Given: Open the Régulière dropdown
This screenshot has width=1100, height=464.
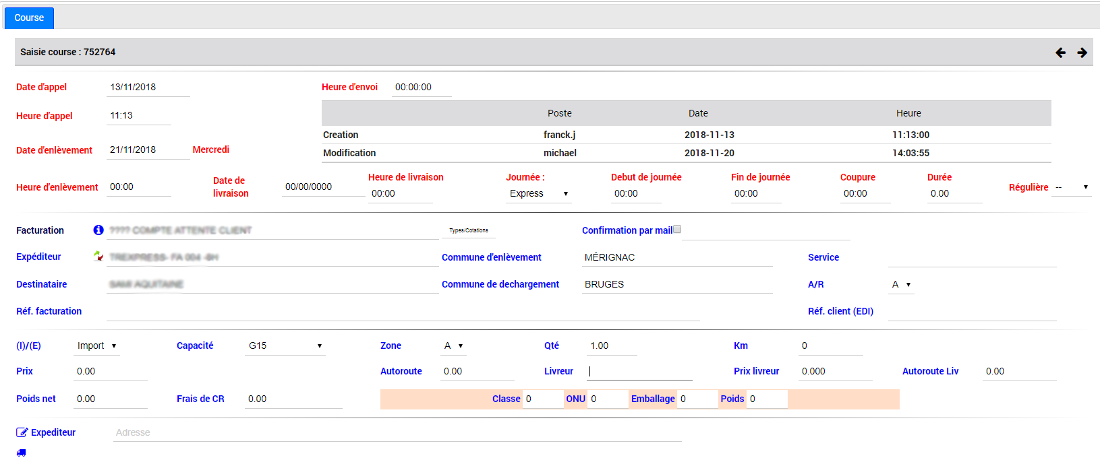Looking at the screenshot, I should 1072,187.
